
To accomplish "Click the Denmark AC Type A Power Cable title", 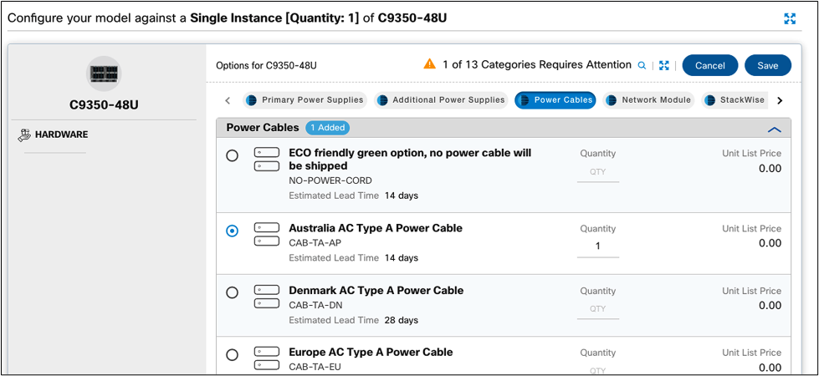I will [x=376, y=291].
